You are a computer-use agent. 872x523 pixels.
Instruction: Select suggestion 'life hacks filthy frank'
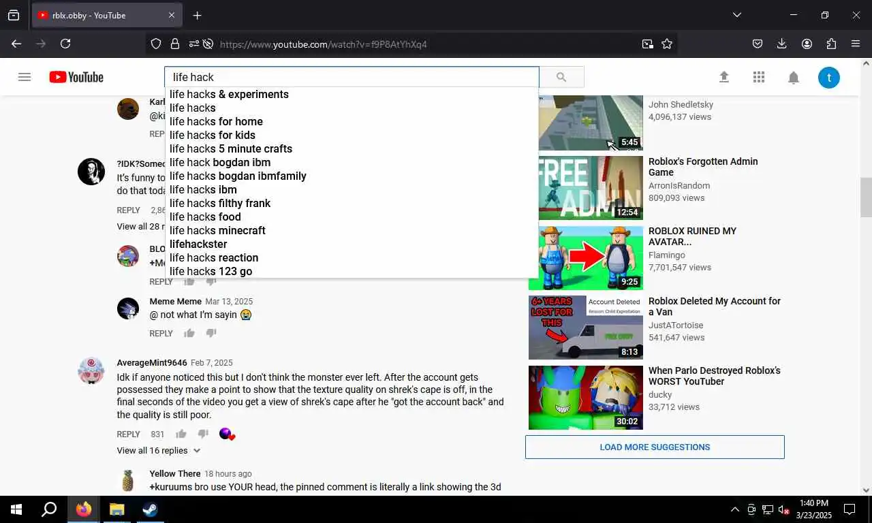[352, 203]
